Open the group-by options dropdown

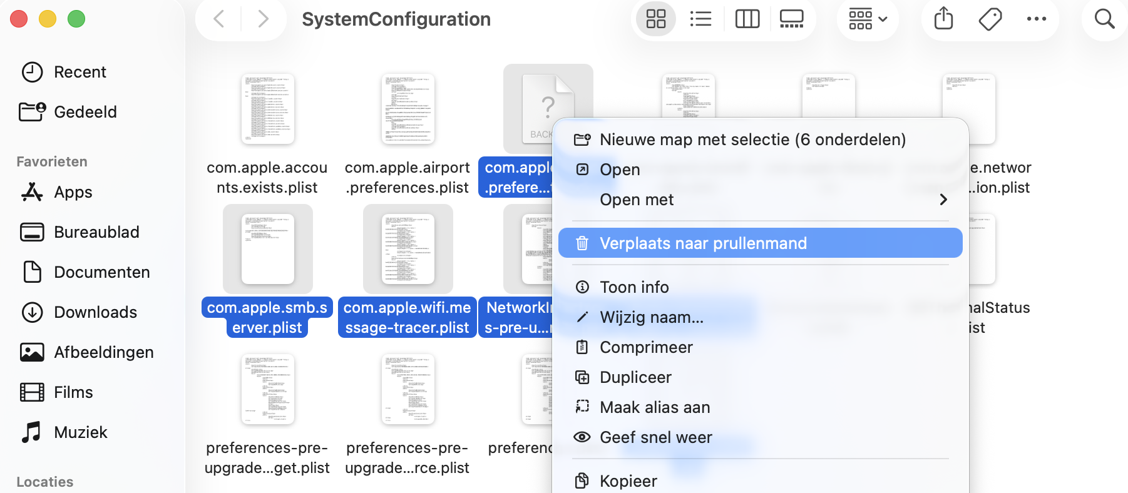point(868,19)
